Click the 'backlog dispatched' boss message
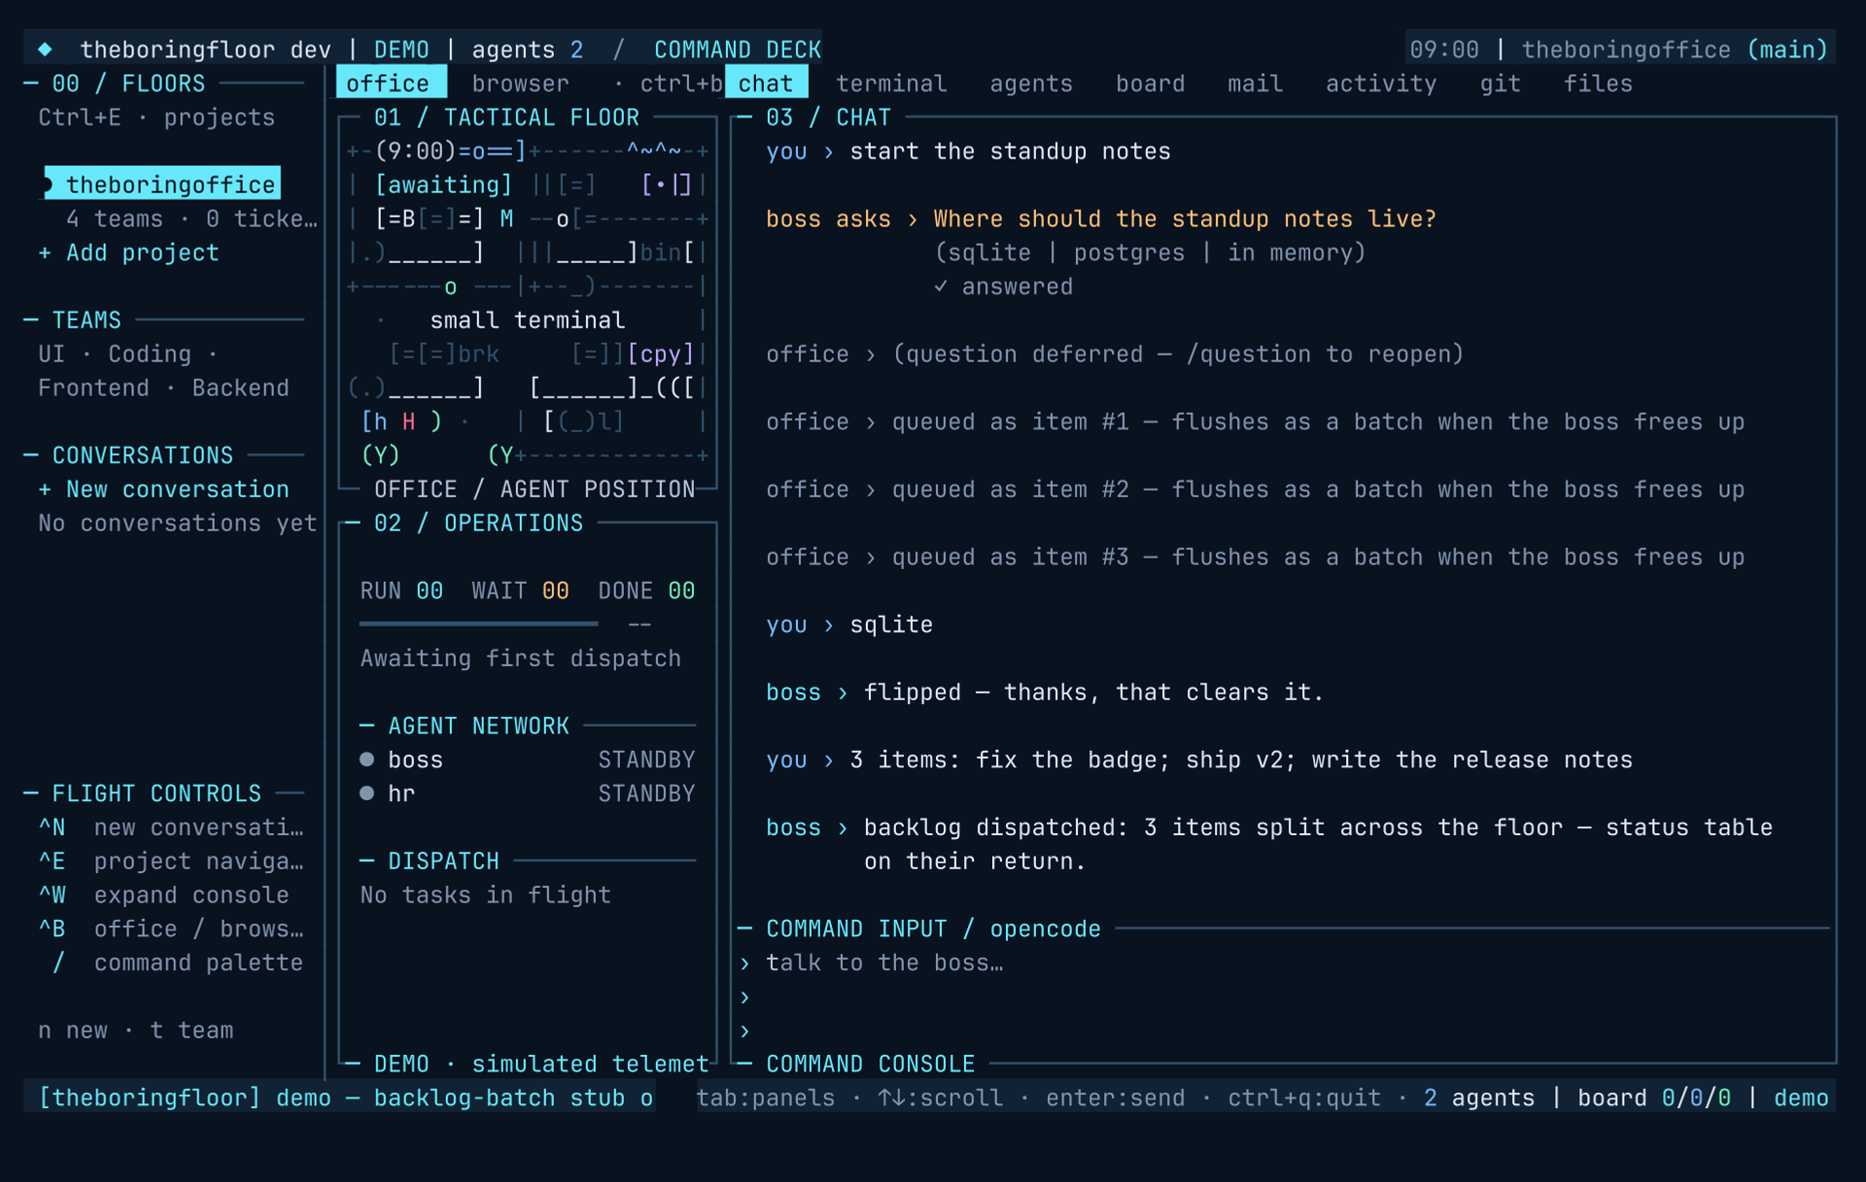 [1269, 844]
